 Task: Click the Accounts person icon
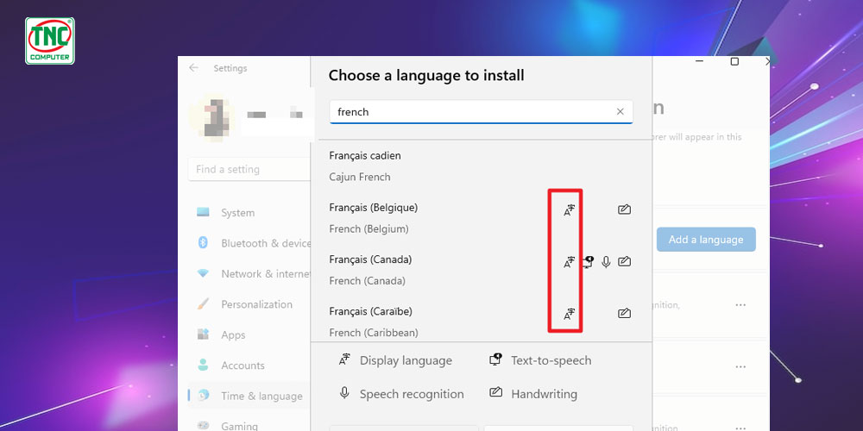click(x=203, y=365)
